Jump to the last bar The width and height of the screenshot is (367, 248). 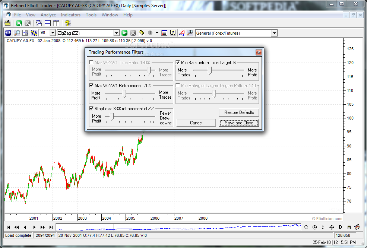click(x=51, y=227)
